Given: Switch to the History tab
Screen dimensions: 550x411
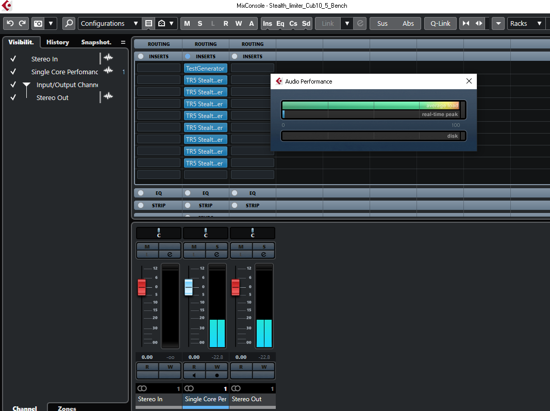Looking at the screenshot, I should tap(58, 42).
